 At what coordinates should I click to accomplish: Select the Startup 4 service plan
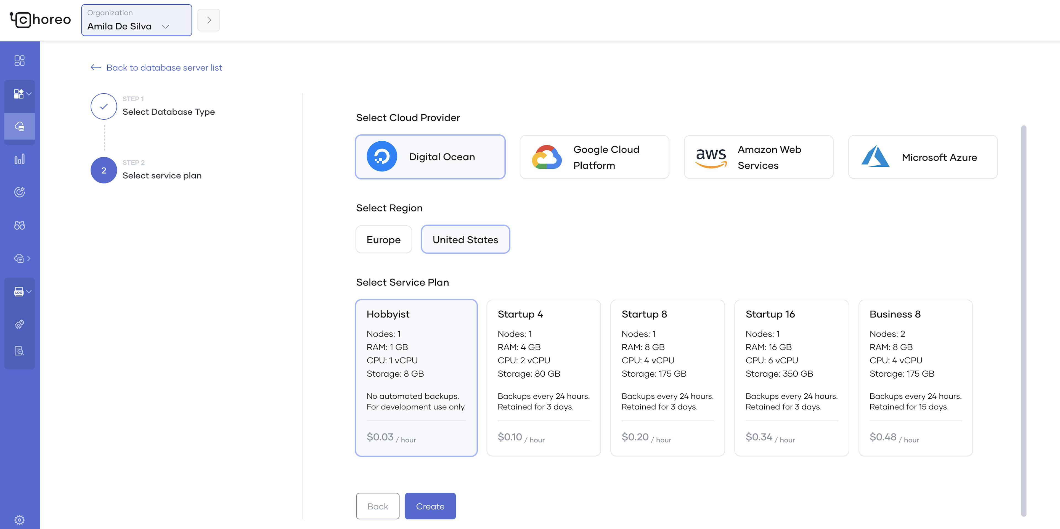coord(544,378)
